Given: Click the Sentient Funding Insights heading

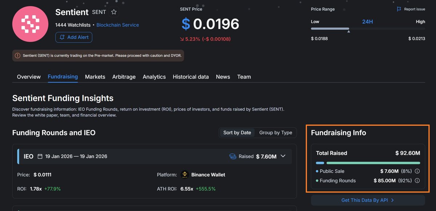Looking at the screenshot, I should click(63, 98).
